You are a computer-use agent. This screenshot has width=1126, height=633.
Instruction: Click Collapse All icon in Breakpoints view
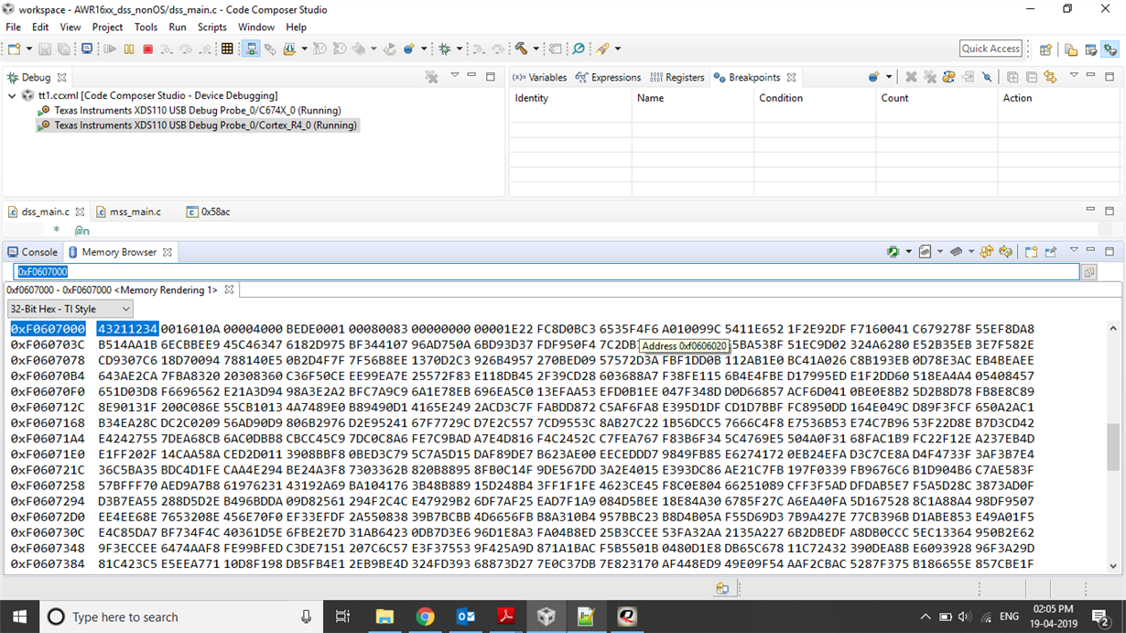coord(1032,77)
